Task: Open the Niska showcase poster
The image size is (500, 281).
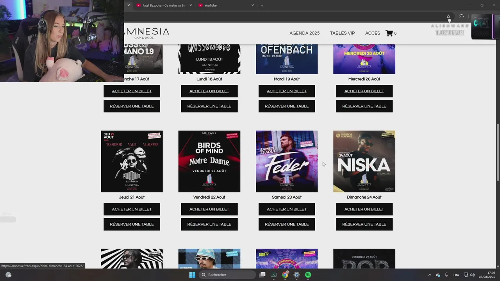Action: tap(364, 161)
